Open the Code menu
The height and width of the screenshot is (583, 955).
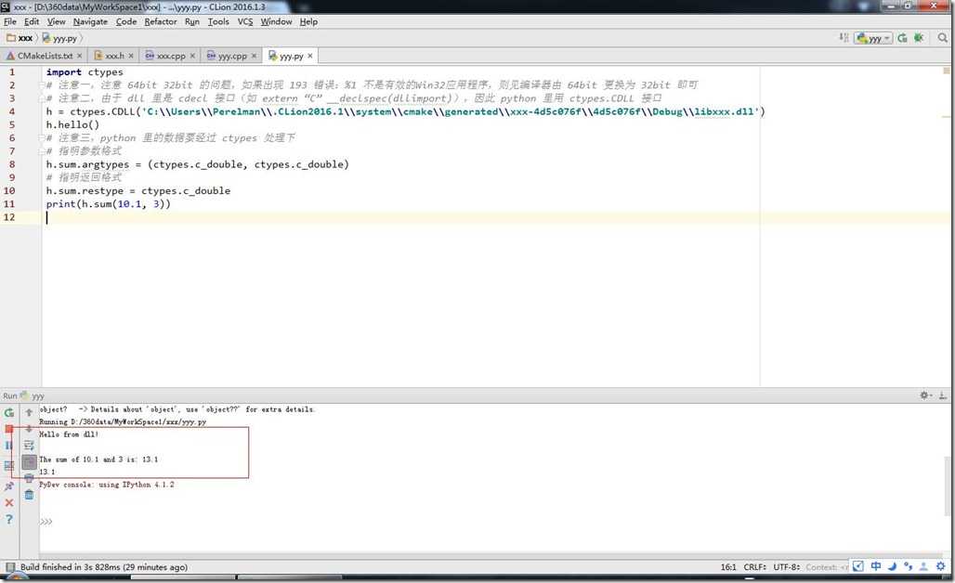[126, 21]
